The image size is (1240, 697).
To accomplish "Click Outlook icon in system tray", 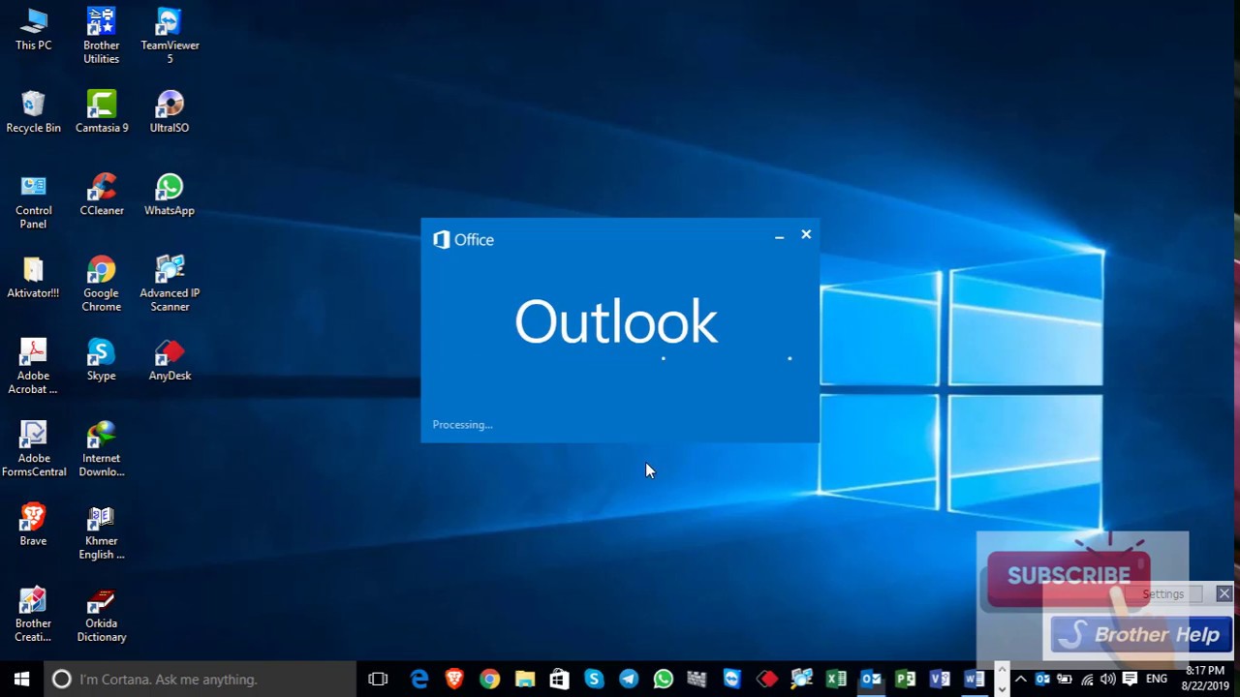I will [1042, 680].
